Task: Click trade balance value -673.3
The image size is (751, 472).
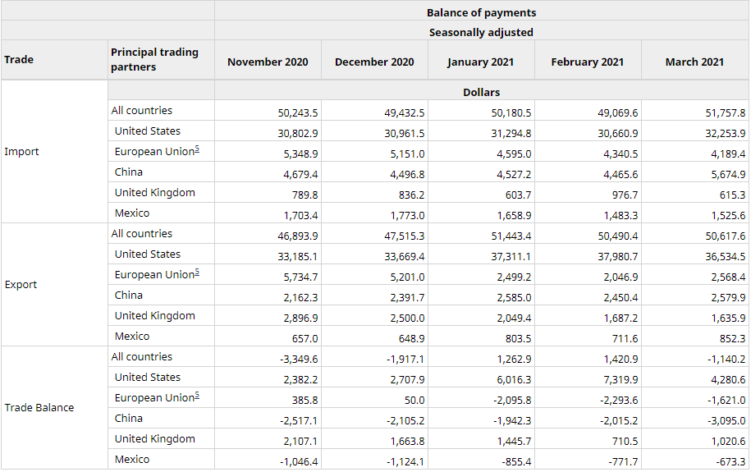Action: [730, 462]
